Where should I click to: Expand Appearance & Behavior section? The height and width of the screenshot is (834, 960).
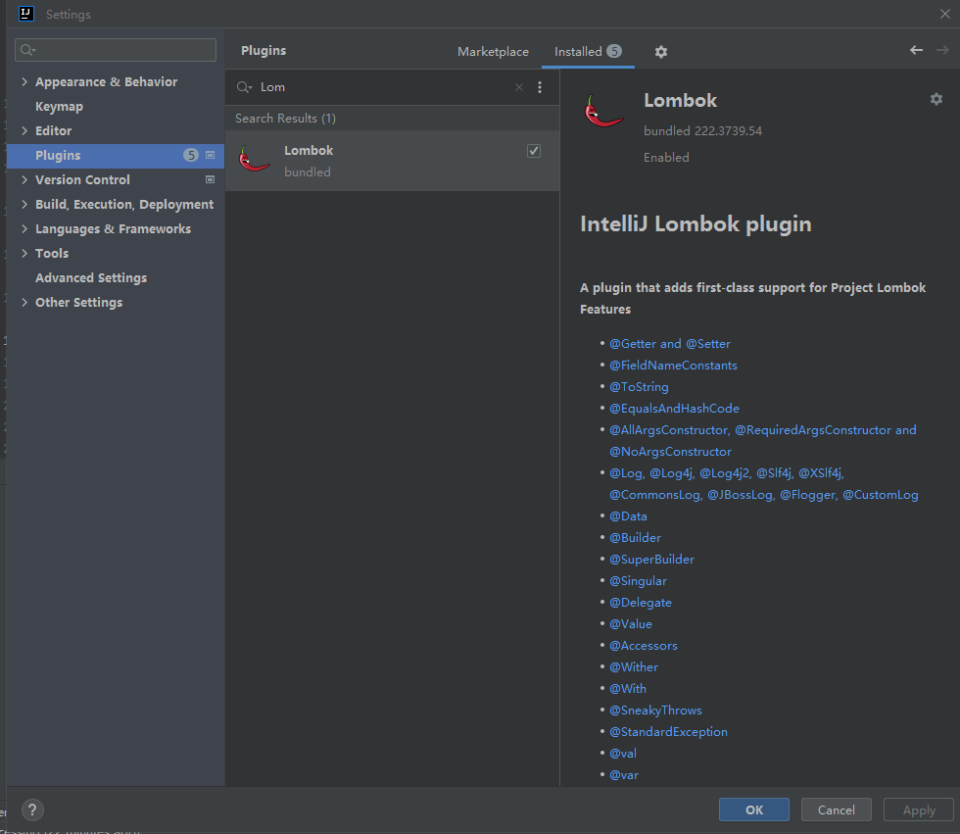(24, 81)
